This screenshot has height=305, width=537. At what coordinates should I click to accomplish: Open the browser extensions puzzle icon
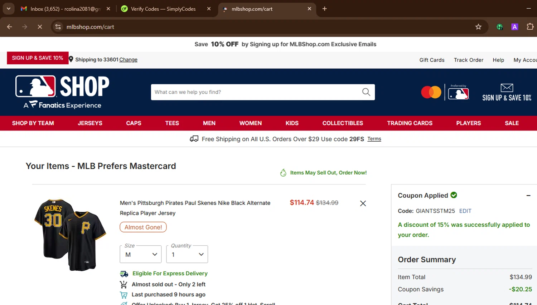pyautogui.click(x=530, y=26)
